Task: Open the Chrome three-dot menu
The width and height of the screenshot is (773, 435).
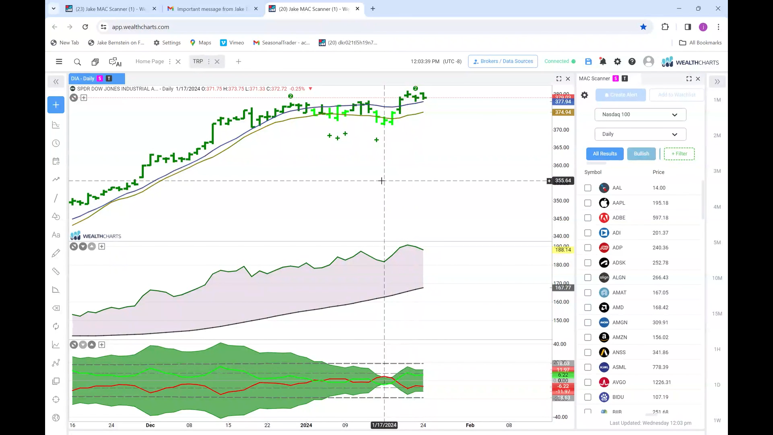Action: 718,27
